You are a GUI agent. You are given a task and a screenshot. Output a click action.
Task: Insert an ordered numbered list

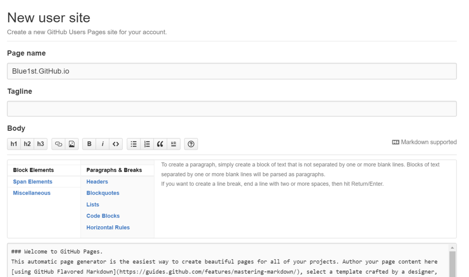pyautogui.click(x=147, y=144)
